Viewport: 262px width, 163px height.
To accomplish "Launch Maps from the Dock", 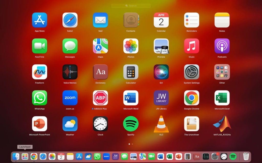I will [x=143, y=157].
